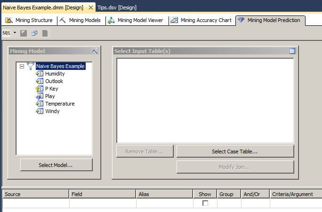Click the first row's Group cell

[229, 203]
